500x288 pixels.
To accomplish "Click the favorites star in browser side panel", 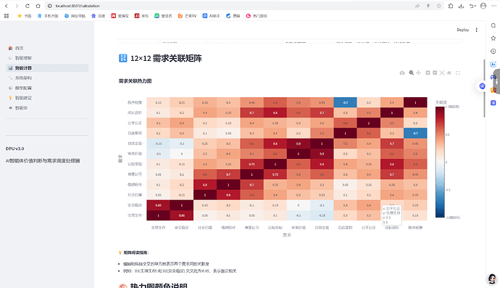I will pyautogui.click(x=493, y=38).
